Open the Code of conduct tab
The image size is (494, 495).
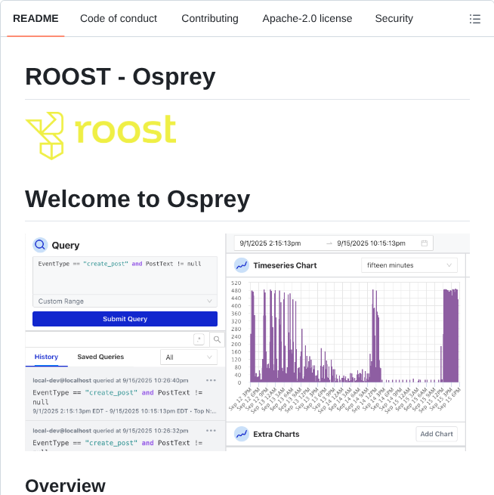(x=119, y=18)
